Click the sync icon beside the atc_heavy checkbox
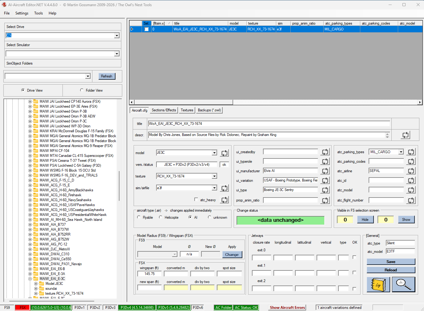This screenshot has height=311, width=424. (x=224, y=200)
